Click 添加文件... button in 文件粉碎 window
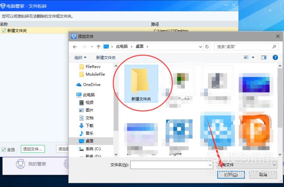284x187 pixels. [33, 149]
